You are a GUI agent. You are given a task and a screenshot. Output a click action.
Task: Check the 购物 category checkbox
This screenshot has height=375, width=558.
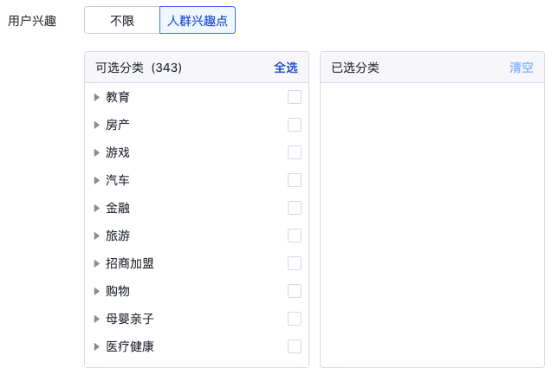point(295,291)
